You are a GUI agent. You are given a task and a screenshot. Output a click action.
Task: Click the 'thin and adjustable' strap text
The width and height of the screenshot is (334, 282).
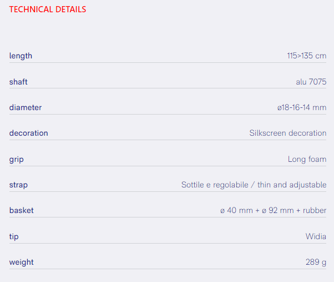coord(292,185)
